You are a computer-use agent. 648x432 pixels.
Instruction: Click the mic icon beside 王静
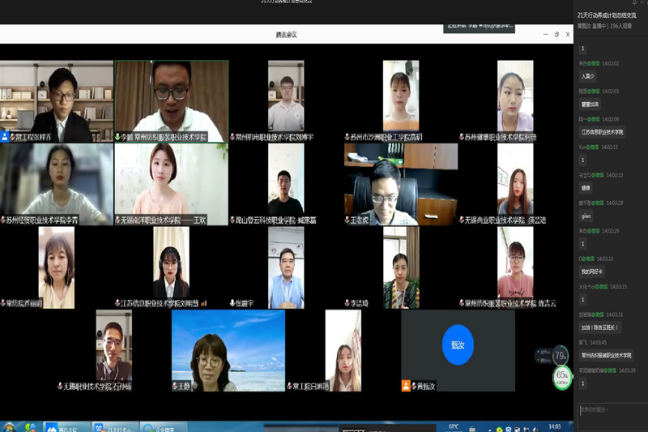click(x=175, y=386)
